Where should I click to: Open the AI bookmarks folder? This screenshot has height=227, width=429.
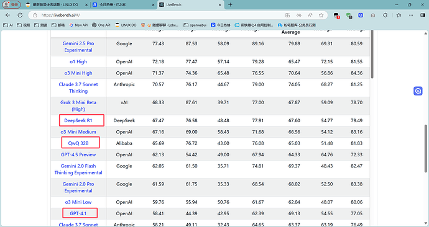coord(8,25)
